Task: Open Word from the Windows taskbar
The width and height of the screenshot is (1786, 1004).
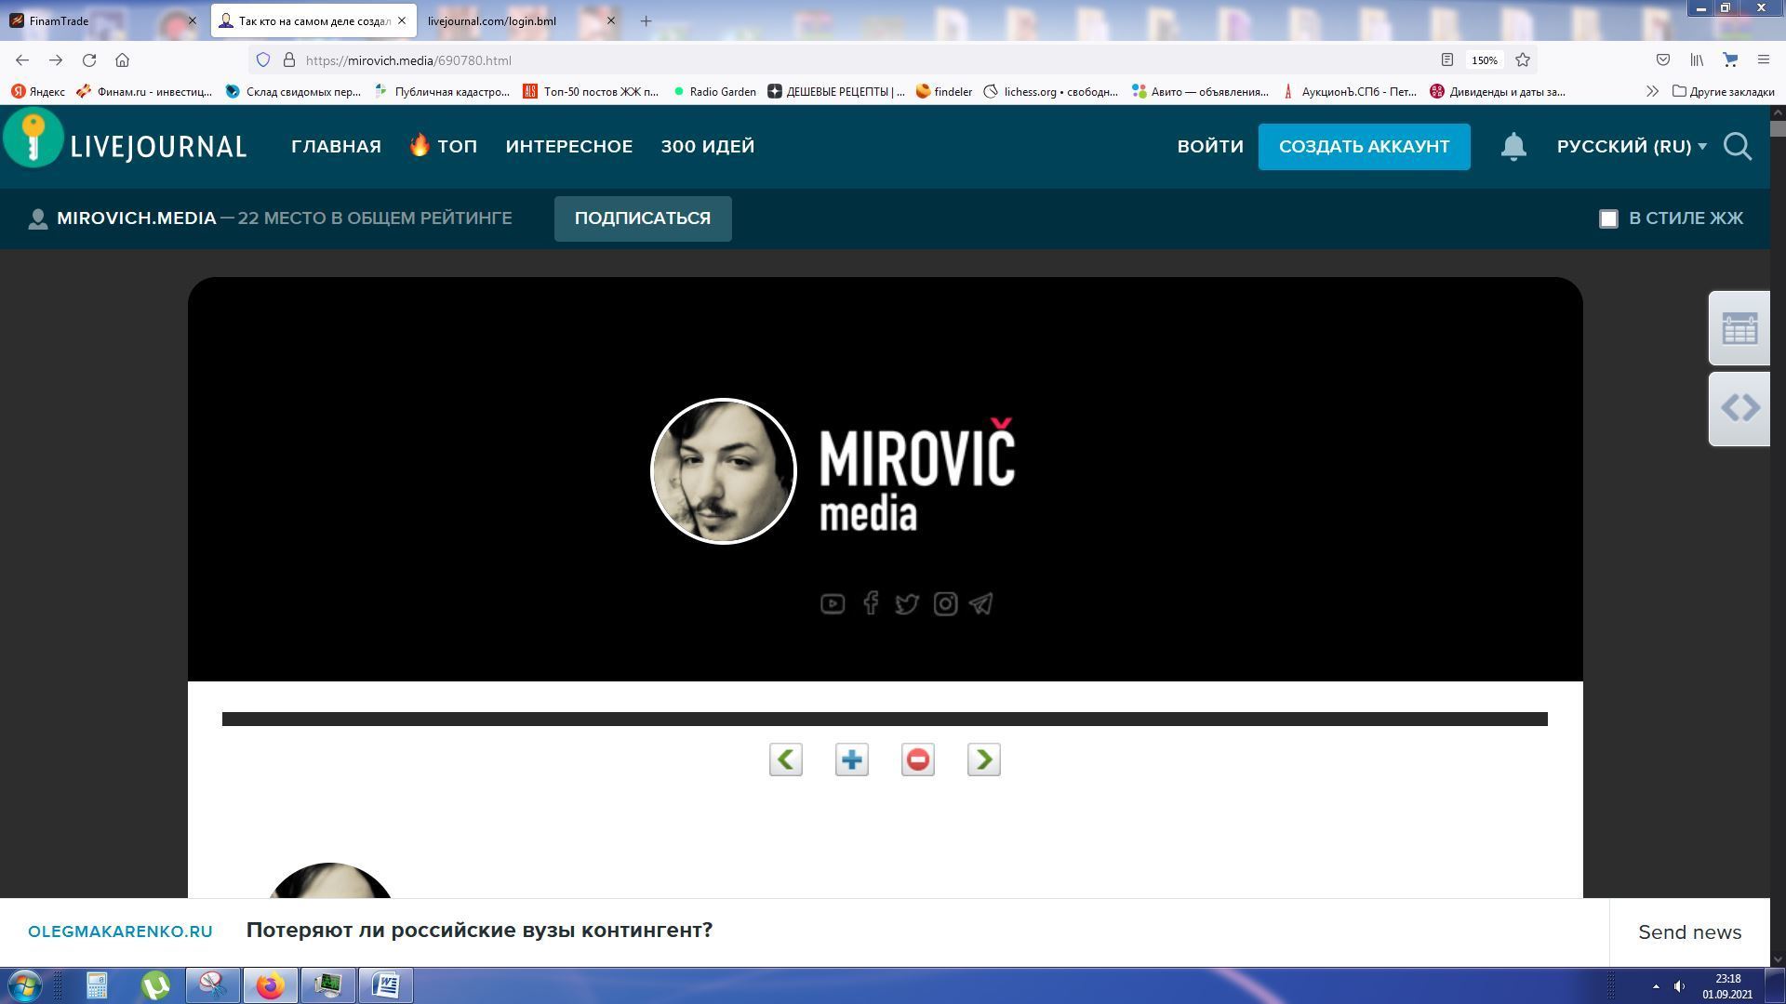Action: [x=386, y=984]
